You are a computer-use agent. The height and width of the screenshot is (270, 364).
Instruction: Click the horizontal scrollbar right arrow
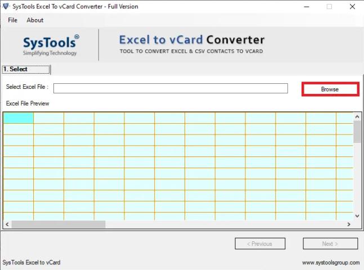[349, 224]
